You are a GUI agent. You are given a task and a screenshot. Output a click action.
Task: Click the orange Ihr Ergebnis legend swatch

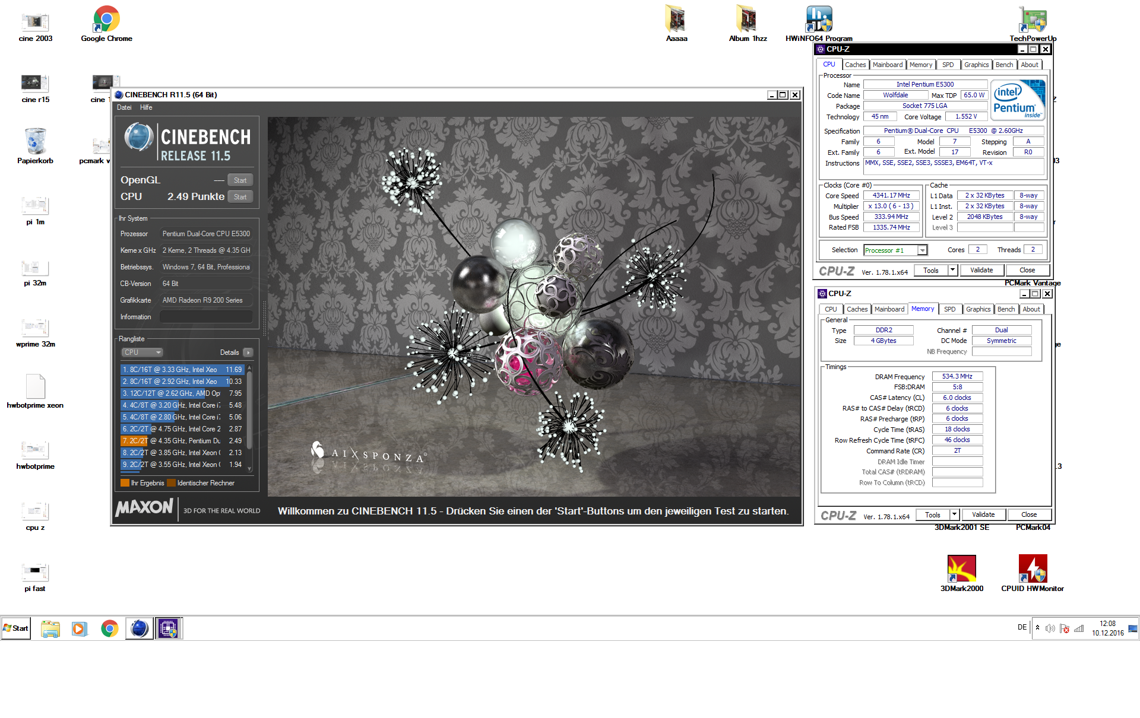point(125,483)
